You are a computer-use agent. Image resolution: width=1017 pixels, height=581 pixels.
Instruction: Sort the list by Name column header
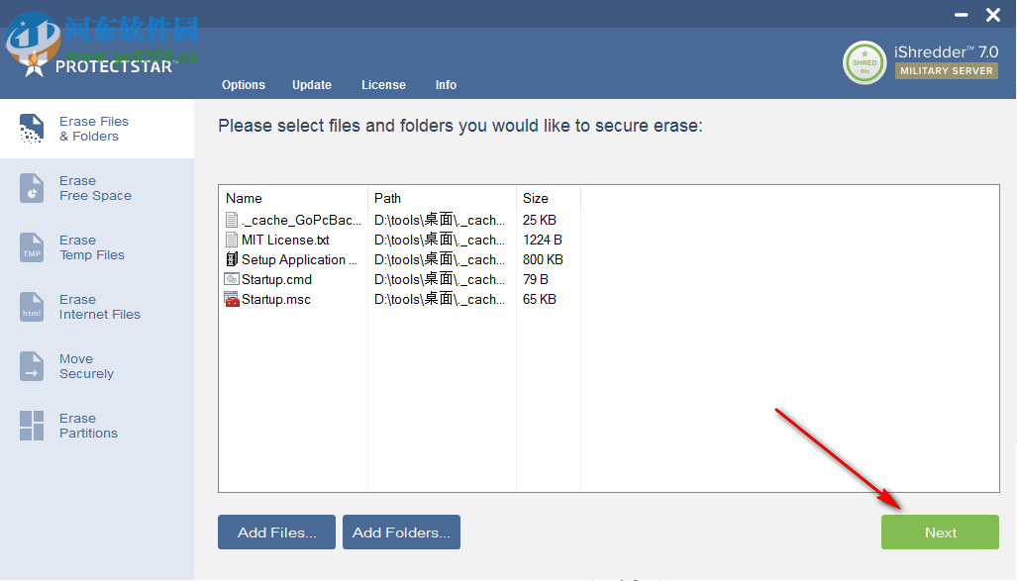pyautogui.click(x=245, y=198)
